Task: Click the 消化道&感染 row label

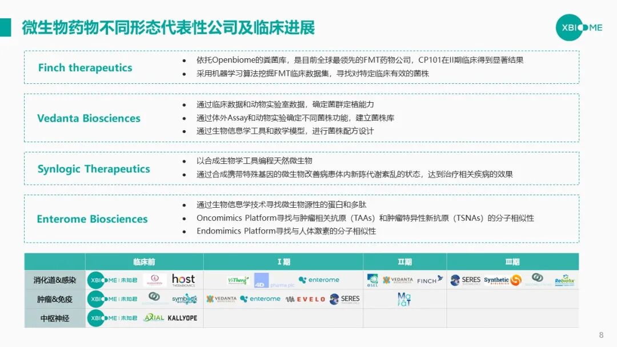Action: [55, 280]
